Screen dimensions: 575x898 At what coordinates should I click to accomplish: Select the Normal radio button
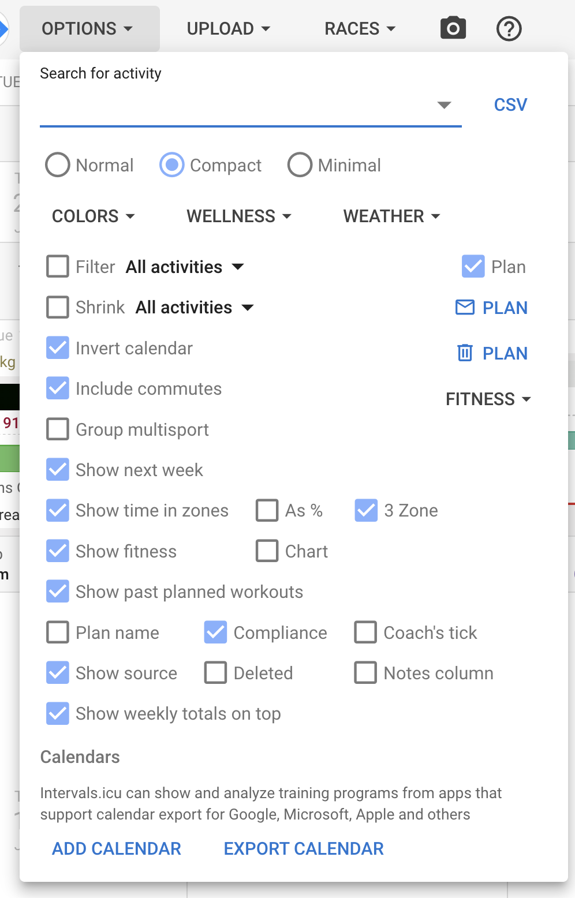pyautogui.click(x=58, y=165)
